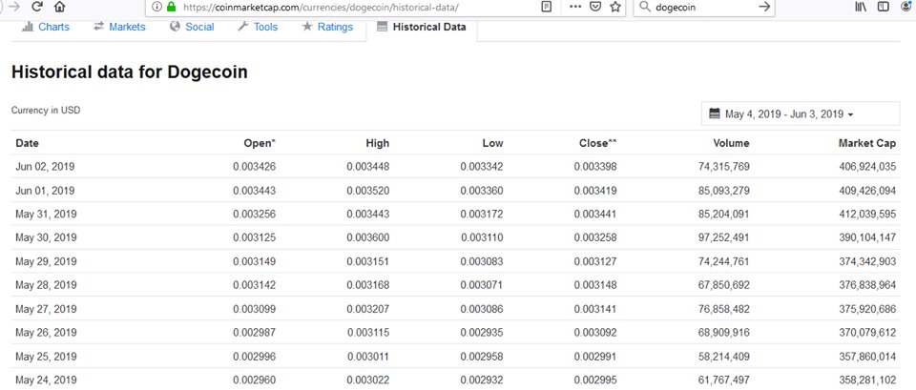
Task: Save page to Pocket icon
Action: [595, 7]
